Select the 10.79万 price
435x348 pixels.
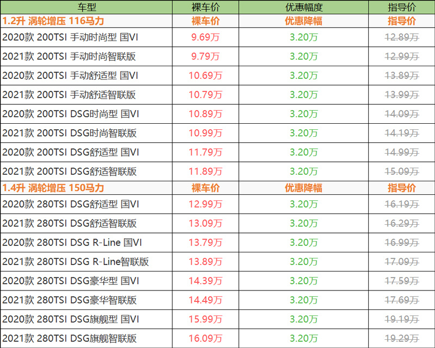206,94
